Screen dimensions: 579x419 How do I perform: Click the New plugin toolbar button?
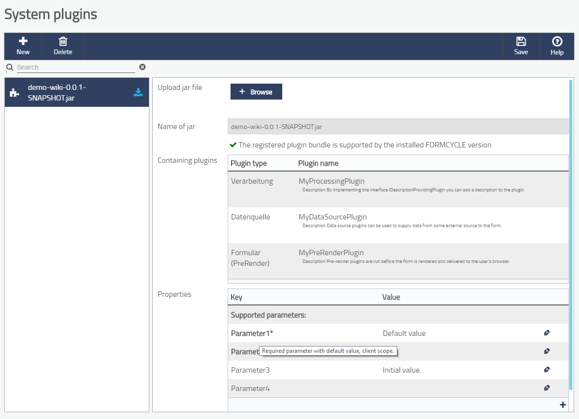click(23, 46)
